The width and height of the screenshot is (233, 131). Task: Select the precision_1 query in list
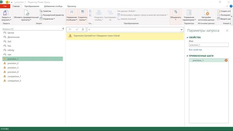[x=32, y=59]
